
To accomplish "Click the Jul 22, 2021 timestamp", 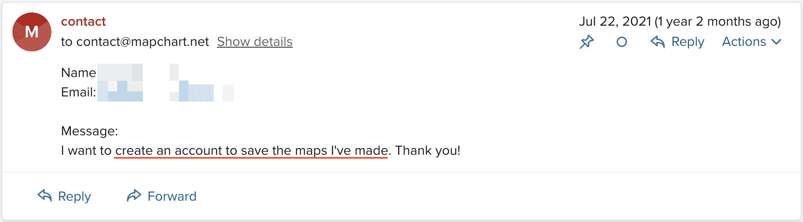I will tap(615, 21).
